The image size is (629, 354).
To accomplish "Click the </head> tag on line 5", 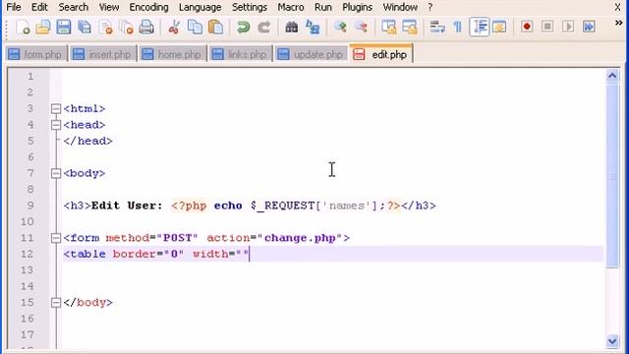I will pos(87,141).
